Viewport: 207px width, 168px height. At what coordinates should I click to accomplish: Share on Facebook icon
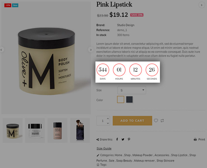point(117,139)
